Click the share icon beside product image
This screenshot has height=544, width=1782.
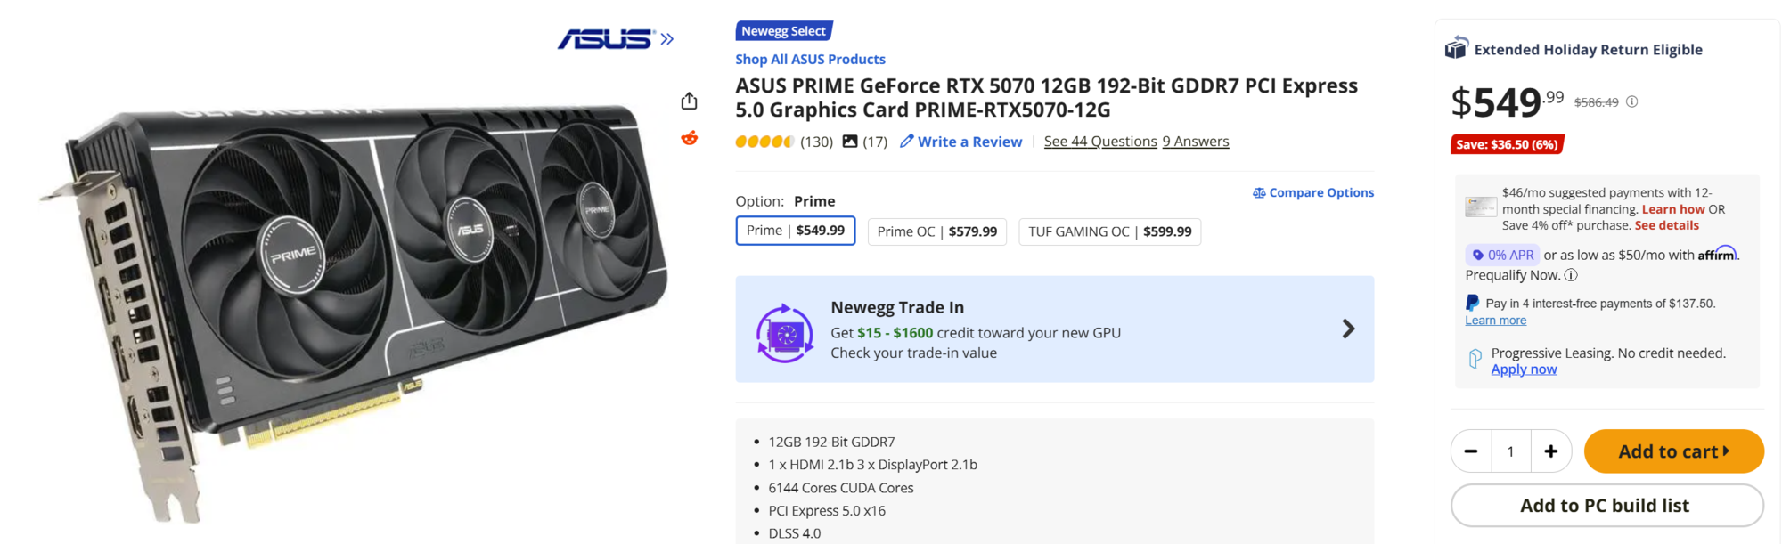pyautogui.click(x=689, y=101)
